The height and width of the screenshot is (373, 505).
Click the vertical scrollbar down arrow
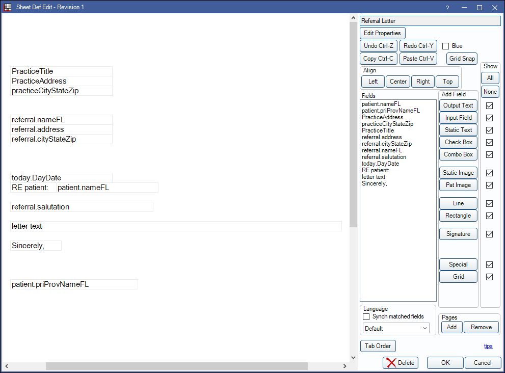click(x=354, y=358)
